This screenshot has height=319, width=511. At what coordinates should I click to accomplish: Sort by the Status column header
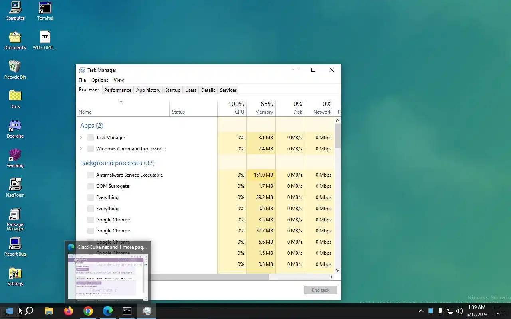click(x=194, y=108)
